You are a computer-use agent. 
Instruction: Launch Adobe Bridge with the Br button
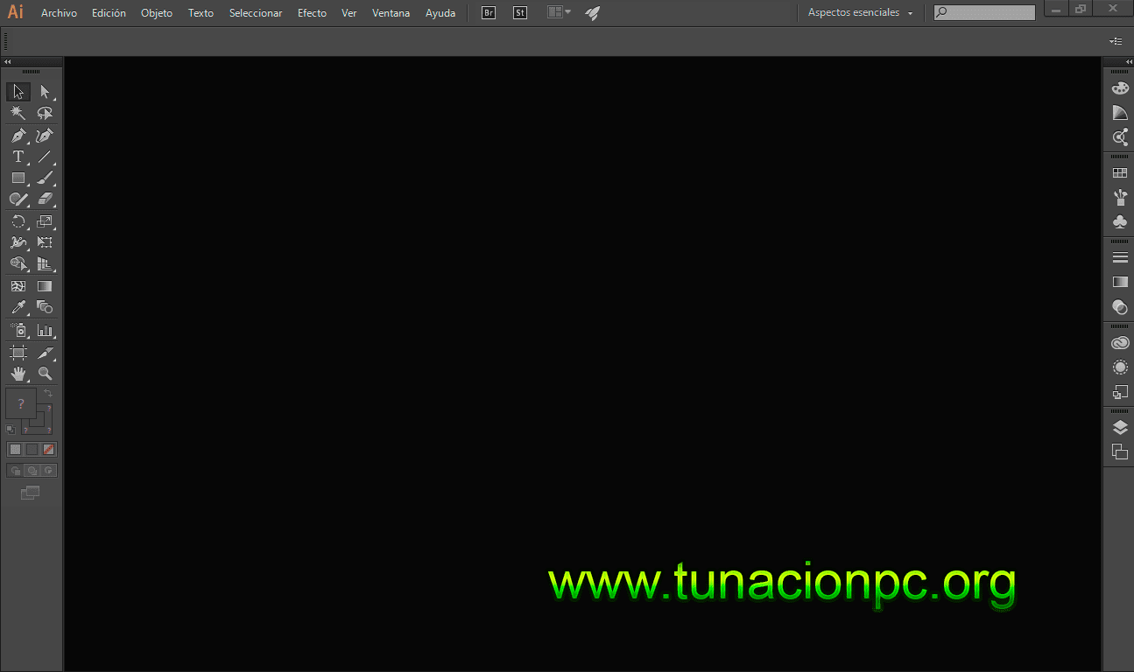coord(489,13)
